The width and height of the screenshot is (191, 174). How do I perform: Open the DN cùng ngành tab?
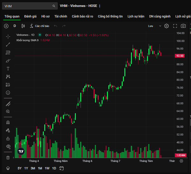[x=160, y=17]
